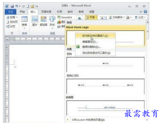Open the 公式 (Equation) dropdown
The image size is (161, 123).
tap(140, 17)
